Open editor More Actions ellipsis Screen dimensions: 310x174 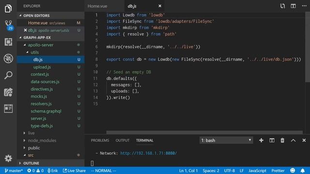point(304,6)
